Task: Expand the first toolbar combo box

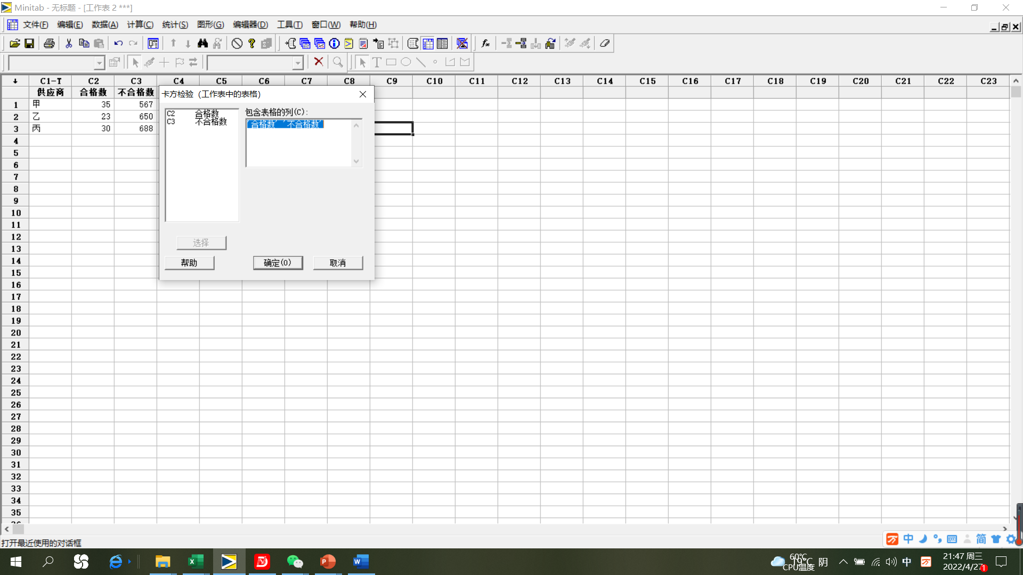Action: pos(99,63)
